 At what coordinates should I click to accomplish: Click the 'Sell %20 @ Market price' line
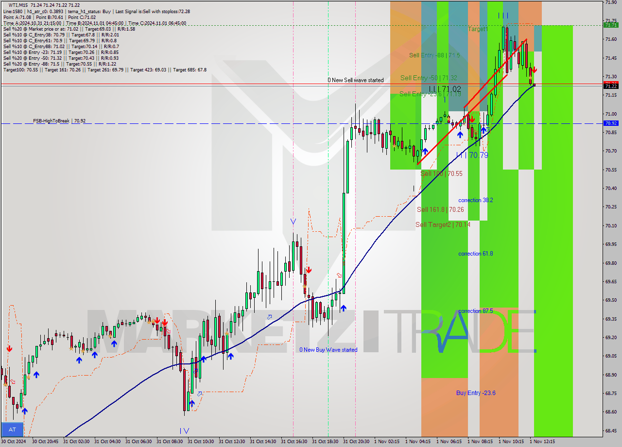pyautogui.click(x=69, y=29)
